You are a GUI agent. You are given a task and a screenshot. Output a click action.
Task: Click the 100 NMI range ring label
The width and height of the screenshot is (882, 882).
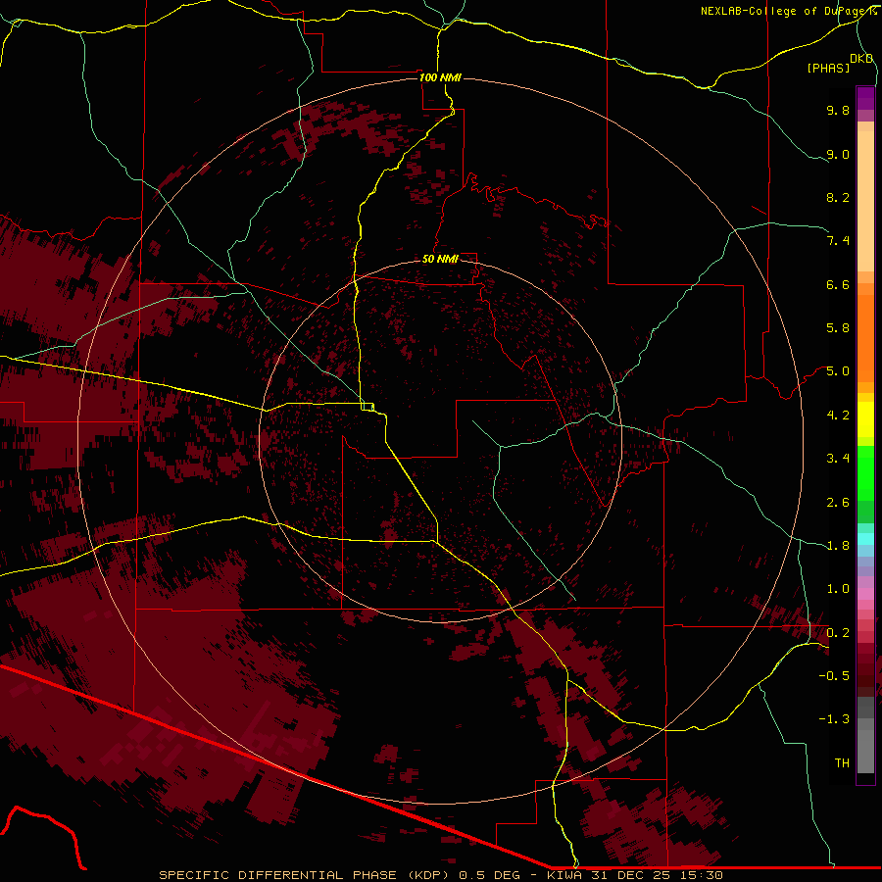440,77
